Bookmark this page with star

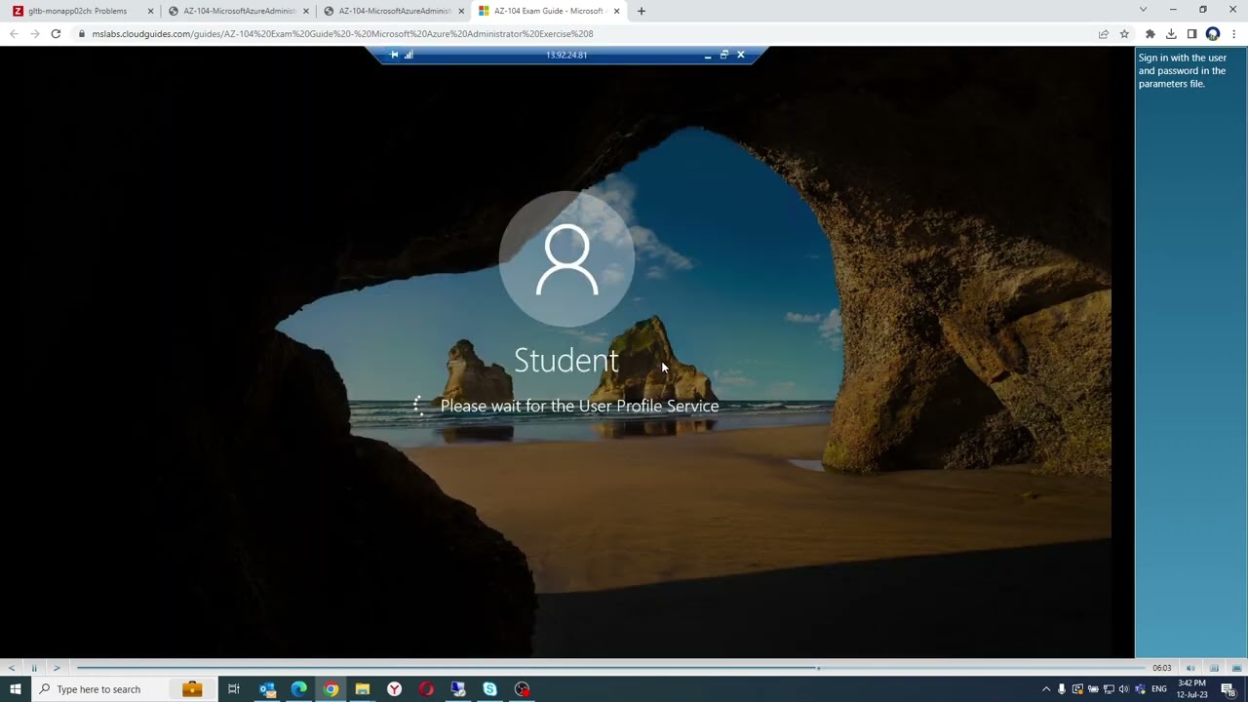(x=1124, y=33)
